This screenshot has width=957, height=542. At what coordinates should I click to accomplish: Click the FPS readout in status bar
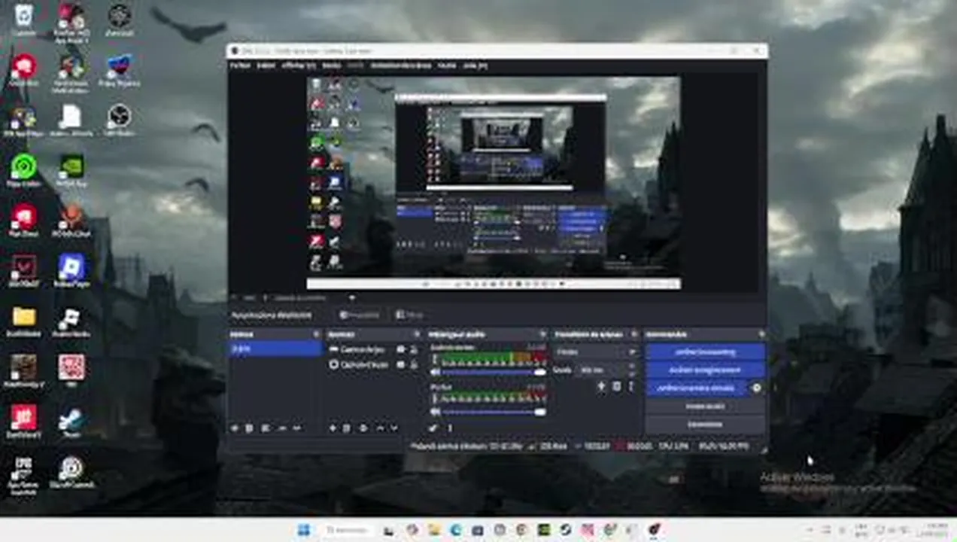click(724, 446)
